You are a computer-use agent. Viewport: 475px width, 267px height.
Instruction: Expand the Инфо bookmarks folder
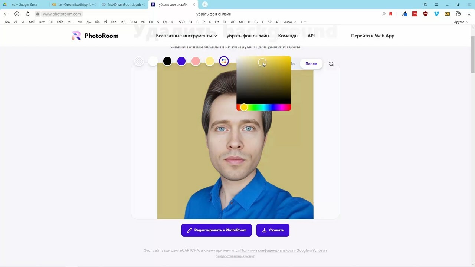click(x=289, y=22)
